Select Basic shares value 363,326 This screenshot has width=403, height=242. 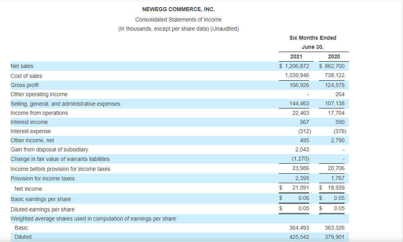pos(335,228)
